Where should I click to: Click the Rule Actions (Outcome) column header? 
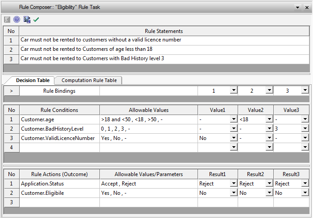click(59, 174)
